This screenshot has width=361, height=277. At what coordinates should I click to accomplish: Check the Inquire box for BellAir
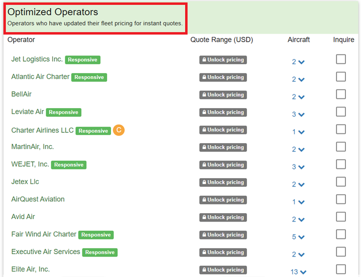click(341, 94)
